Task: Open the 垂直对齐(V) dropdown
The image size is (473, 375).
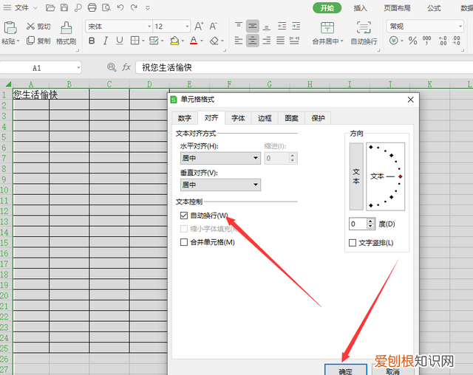Action: [x=220, y=185]
